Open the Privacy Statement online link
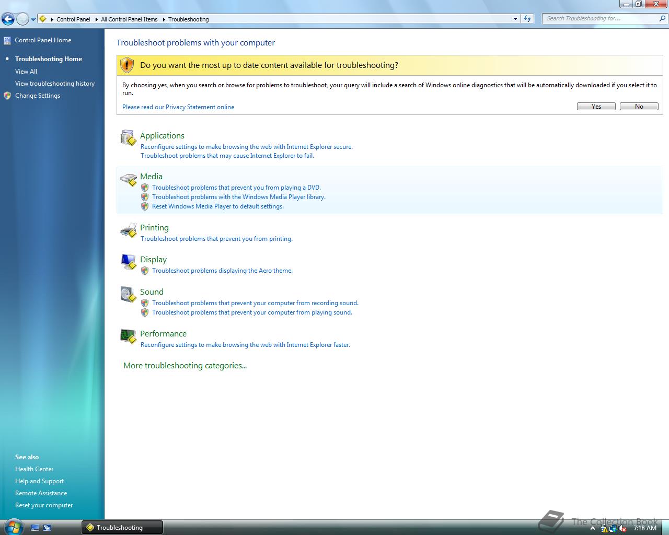This screenshot has height=535, width=669. point(178,107)
